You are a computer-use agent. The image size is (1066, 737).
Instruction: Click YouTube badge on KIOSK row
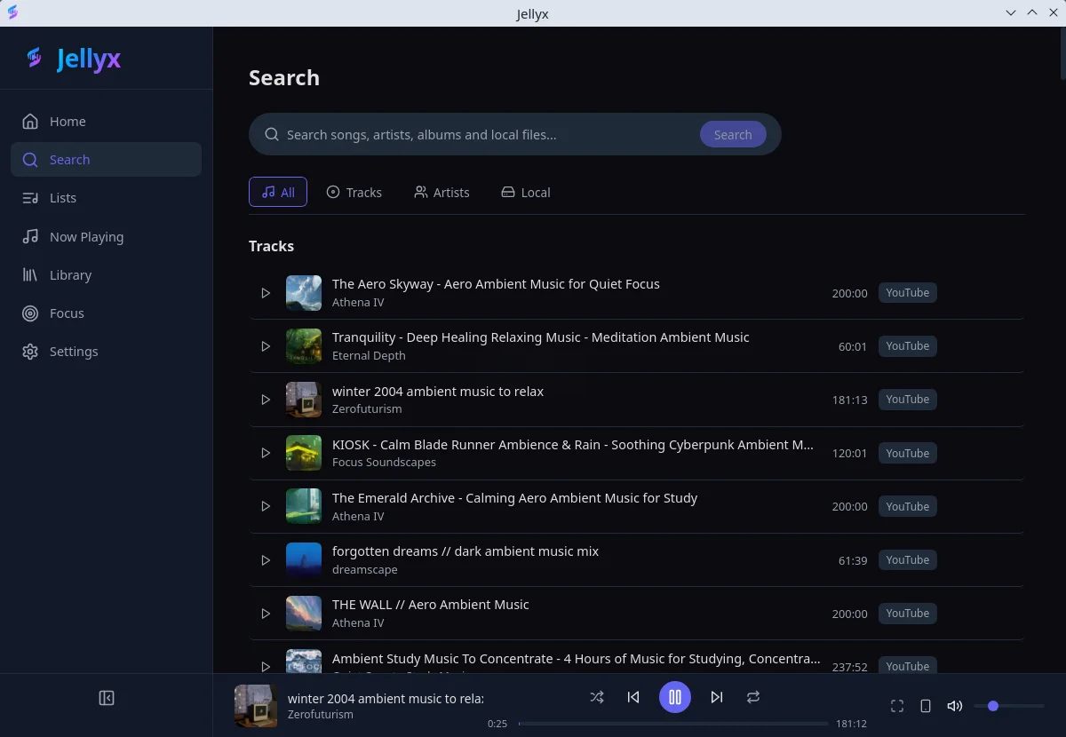[907, 453]
